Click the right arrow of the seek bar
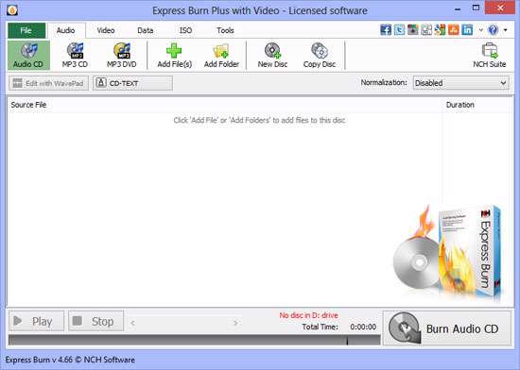This screenshot has height=370, width=520. click(235, 323)
